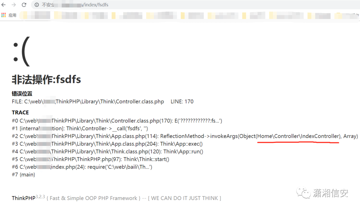
Task: Select "WE CAN DO IT JUST THINK" footer text
Action: [x=185, y=198]
